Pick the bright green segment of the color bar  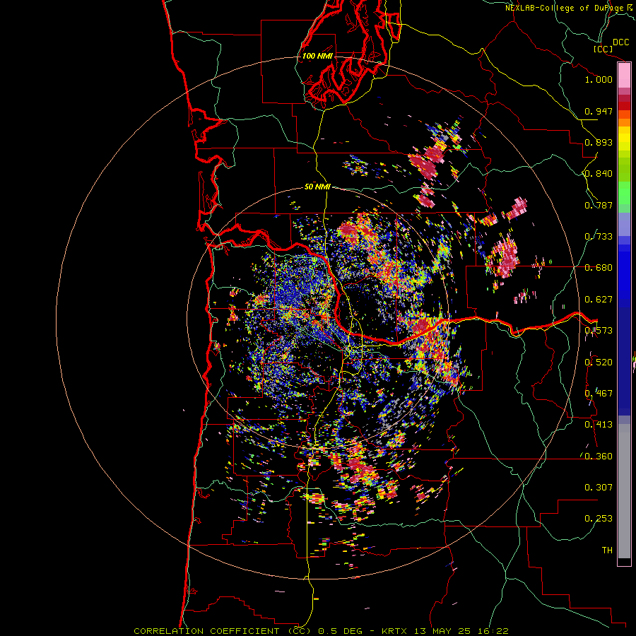click(x=624, y=193)
